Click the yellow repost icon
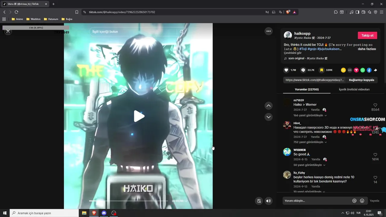The image size is (386, 217). pos(343,70)
